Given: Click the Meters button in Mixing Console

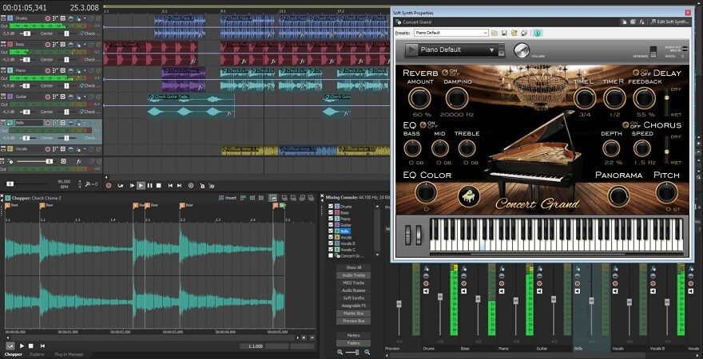Looking at the screenshot, I should (x=354, y=335).
